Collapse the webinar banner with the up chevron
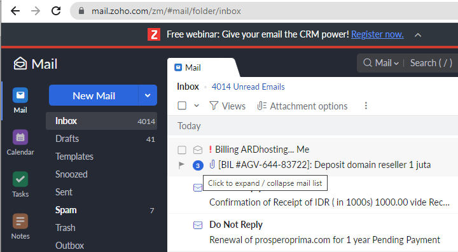The width and height of the screenshot is (458, 252). [418, 35]
